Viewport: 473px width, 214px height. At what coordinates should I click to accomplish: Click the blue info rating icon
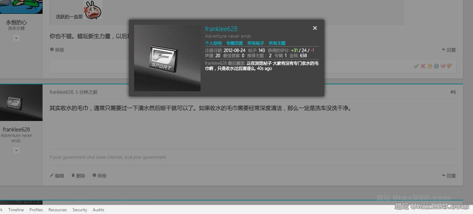[x=436, y=66]
